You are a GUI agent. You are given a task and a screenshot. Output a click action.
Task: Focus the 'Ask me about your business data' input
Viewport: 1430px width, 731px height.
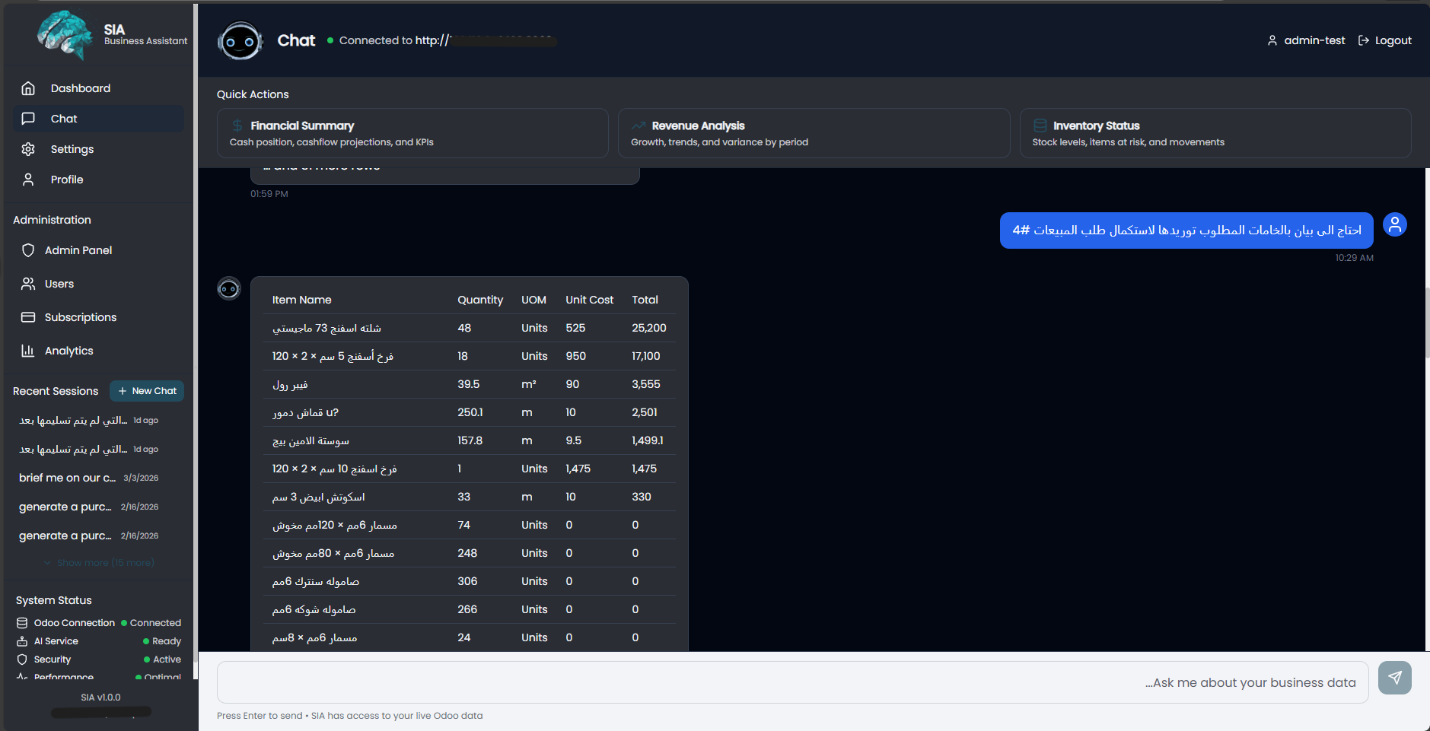point(792,682)
